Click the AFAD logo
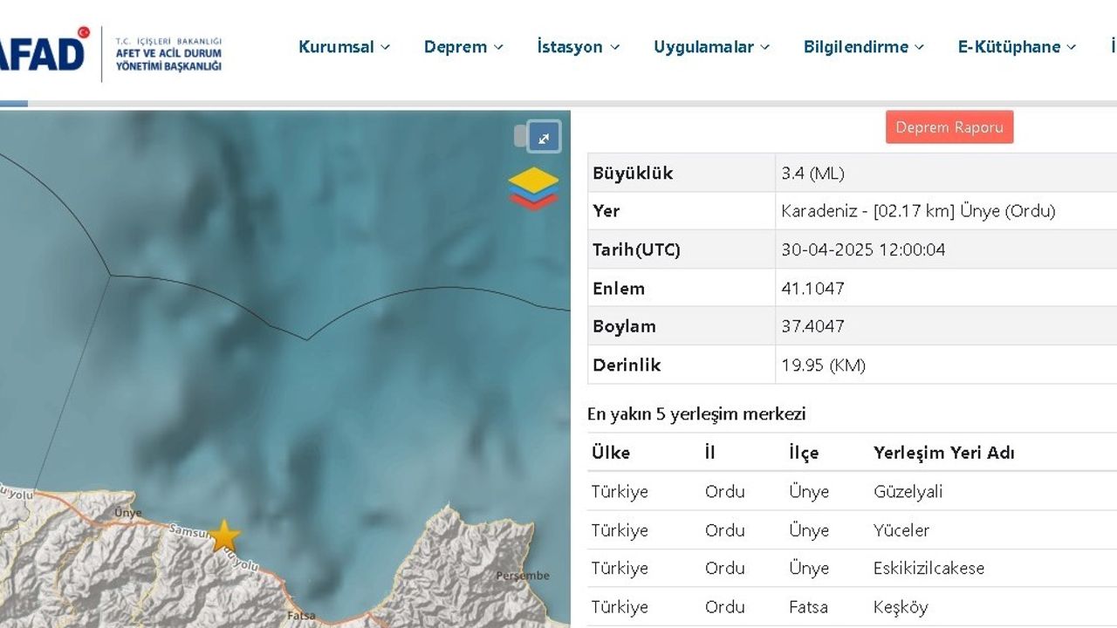Screen dimensions: 1117x628 click(44, 52)
